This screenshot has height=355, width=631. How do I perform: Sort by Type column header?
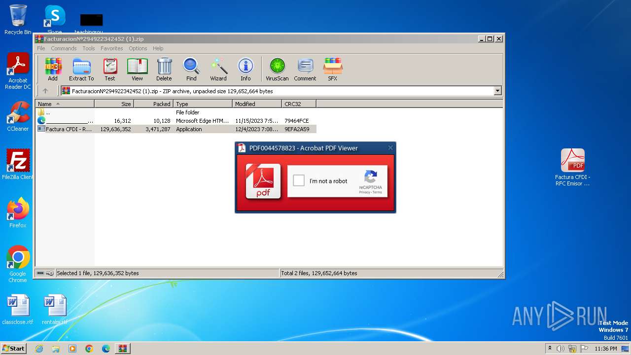coord(203,104)
